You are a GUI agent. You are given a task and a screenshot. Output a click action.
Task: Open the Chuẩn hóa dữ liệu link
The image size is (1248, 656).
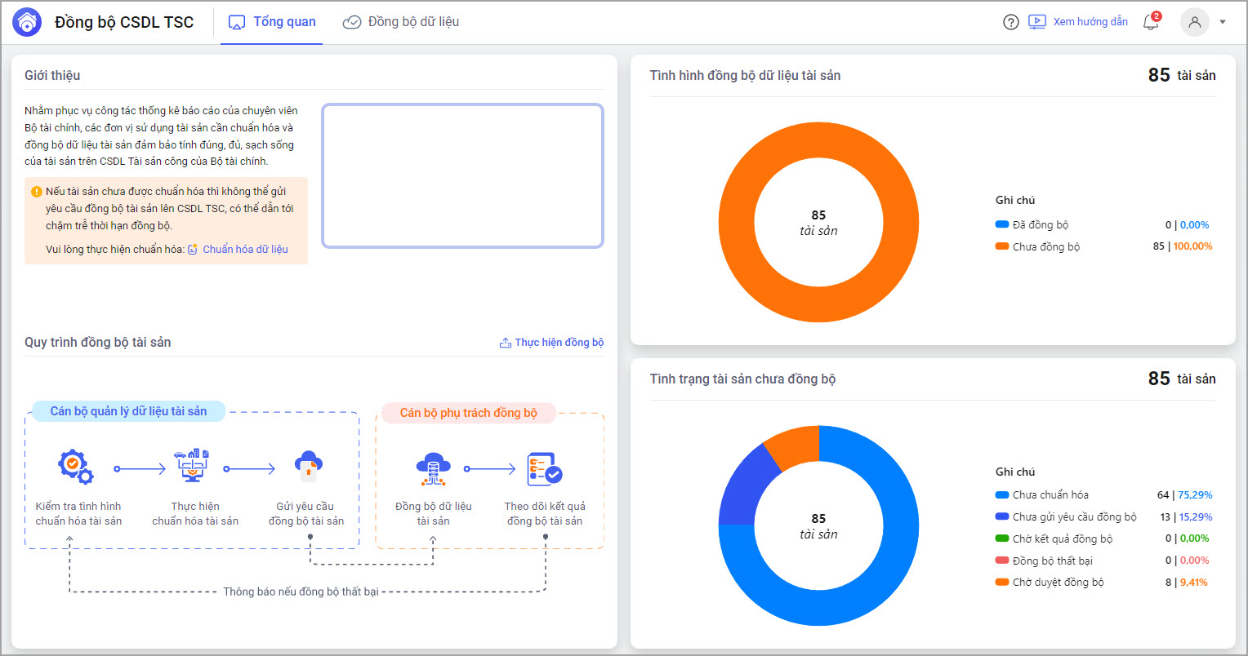click(245, 250)
